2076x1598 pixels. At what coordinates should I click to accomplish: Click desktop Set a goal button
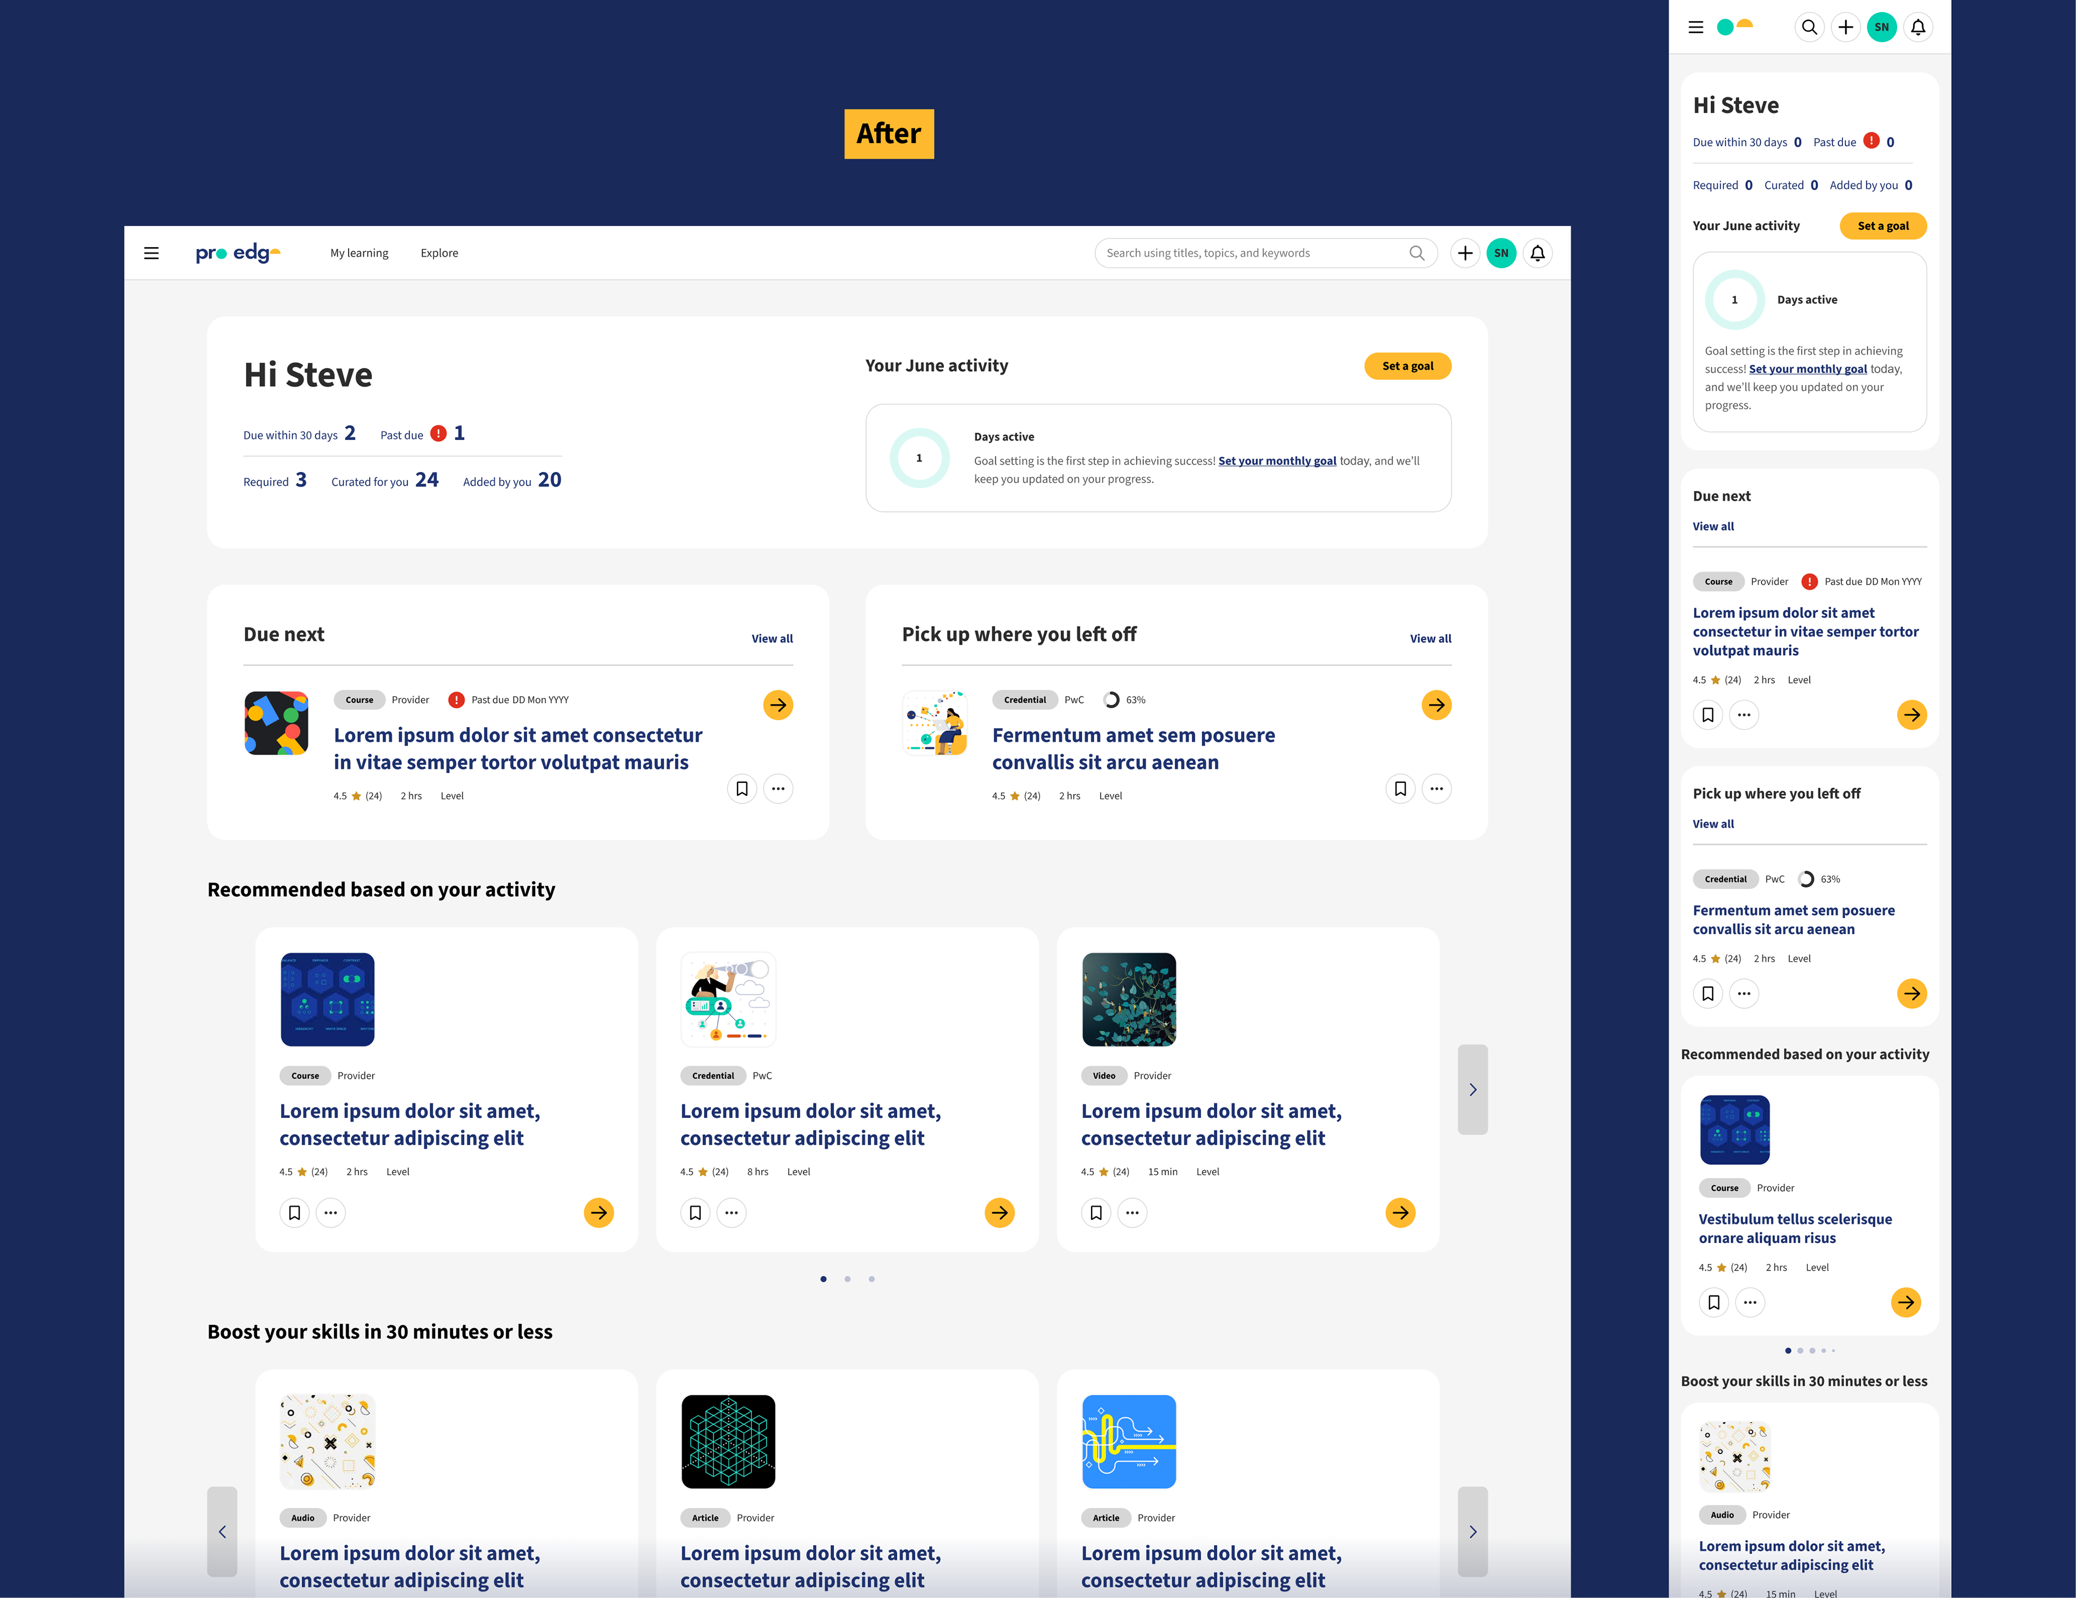point(1407,366)
